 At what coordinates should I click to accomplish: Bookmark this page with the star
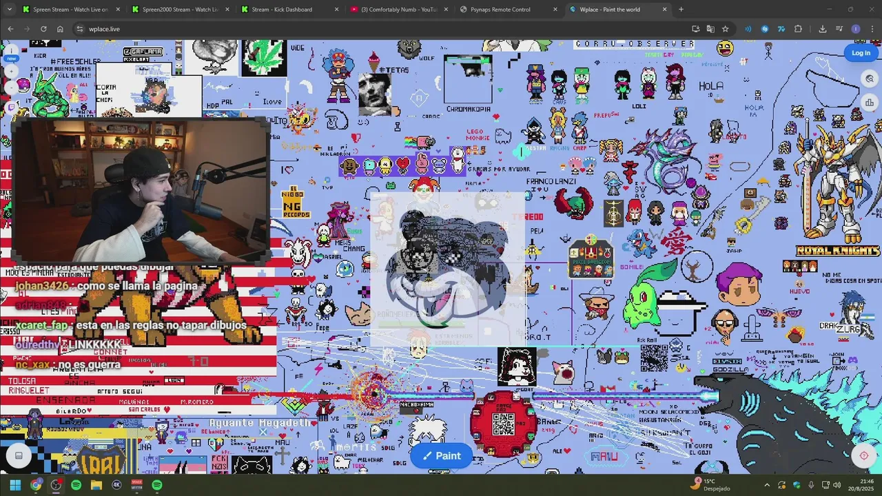click(725, 29)
